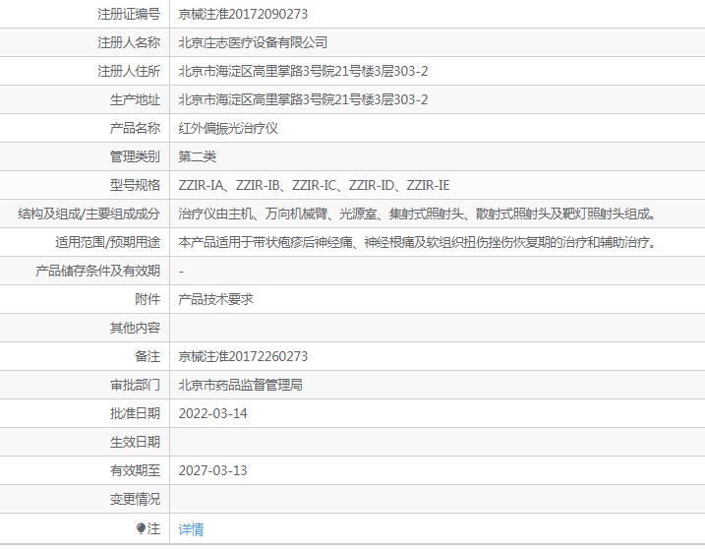The image size is (705, 550).
Task: Click the 生产地址 label
Action: coord(136,99)
